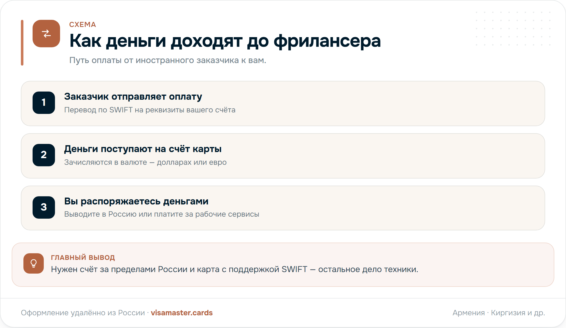Click heading 'Деньги поступают на счёт карты'
This screenshot has width=566, height=328.
point(143,149)
